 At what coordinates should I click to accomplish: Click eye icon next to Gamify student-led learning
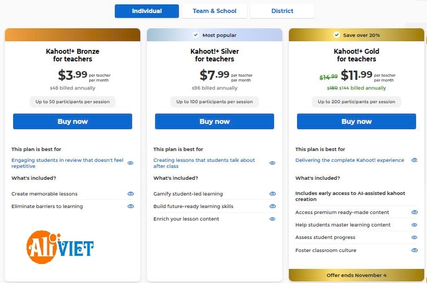(x=273, y=194)
